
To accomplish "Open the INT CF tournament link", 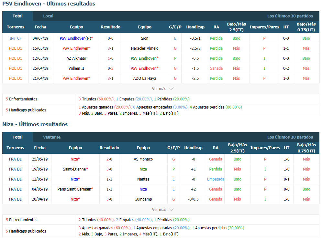I will [x=16, y=38].
